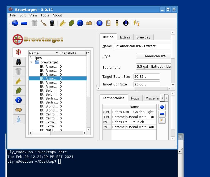
Task: Open Styles via the suit toolbar icon
Action: (x=52, y=23)
